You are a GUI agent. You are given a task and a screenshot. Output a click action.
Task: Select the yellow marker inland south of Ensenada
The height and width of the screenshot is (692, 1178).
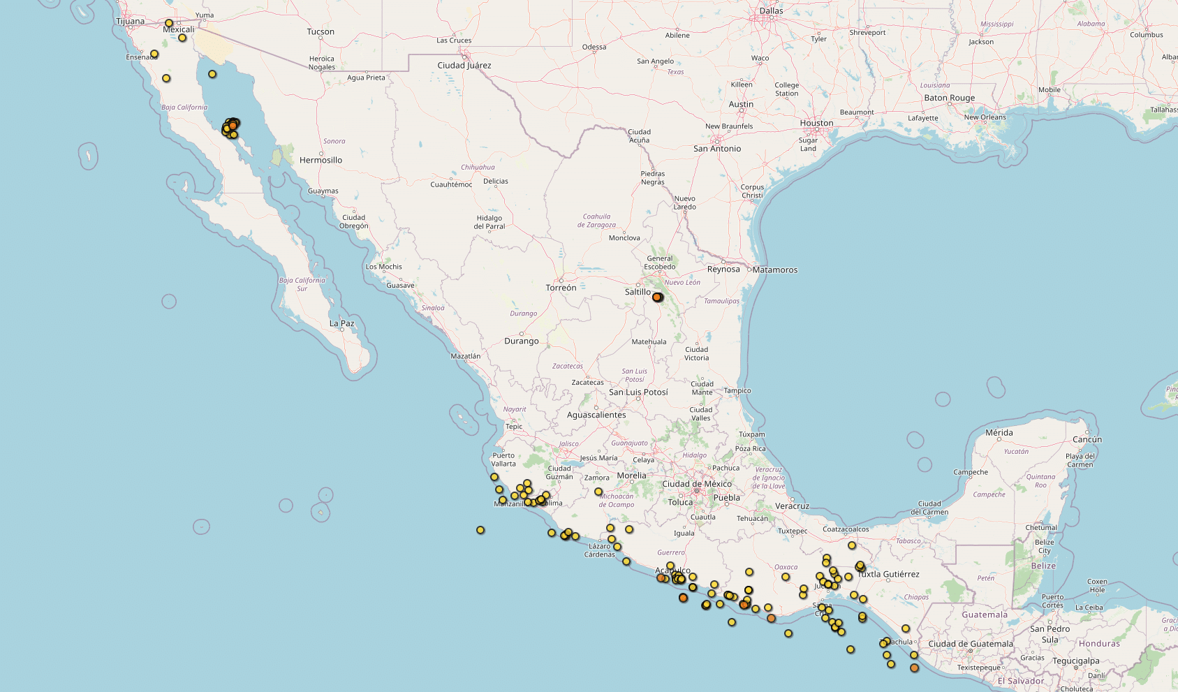point(166,78)
